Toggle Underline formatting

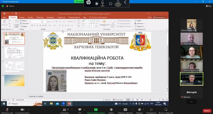click(38, 25)
